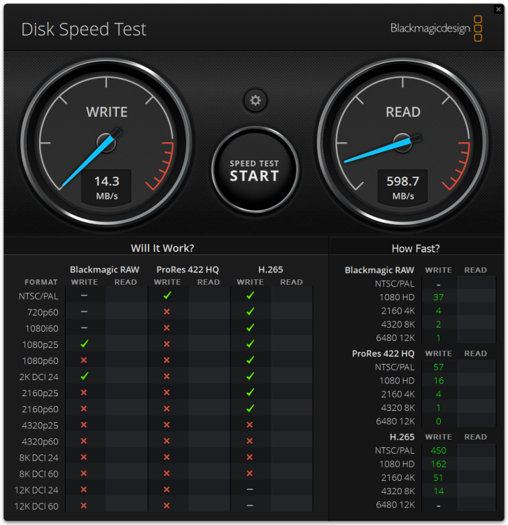Click the 14.3 MB/s write speed readout
This screenshot has width=508, height=525.
click(107, 187)
